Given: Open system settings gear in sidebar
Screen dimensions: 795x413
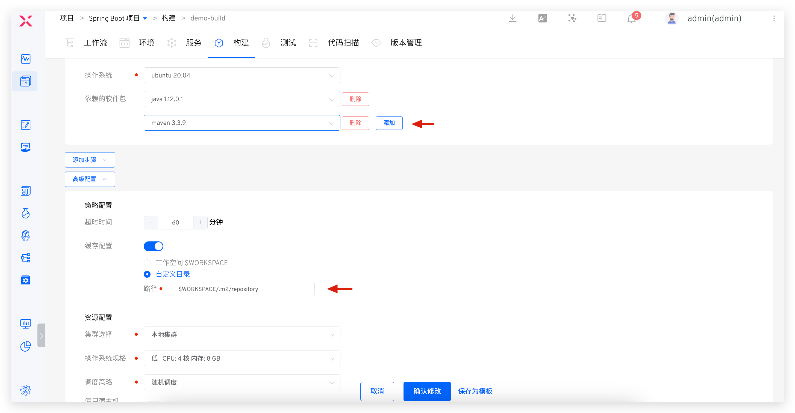Looking at the screenshot, I should pyautogui.click(x=26, y=390).
